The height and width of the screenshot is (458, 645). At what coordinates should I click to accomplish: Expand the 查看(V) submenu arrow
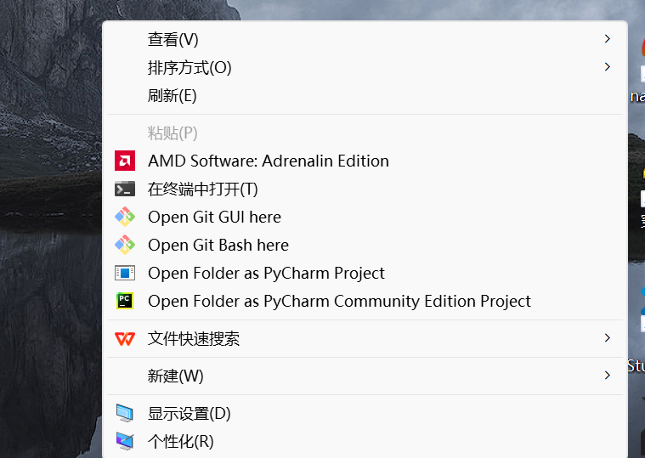[x=607, y=39]
